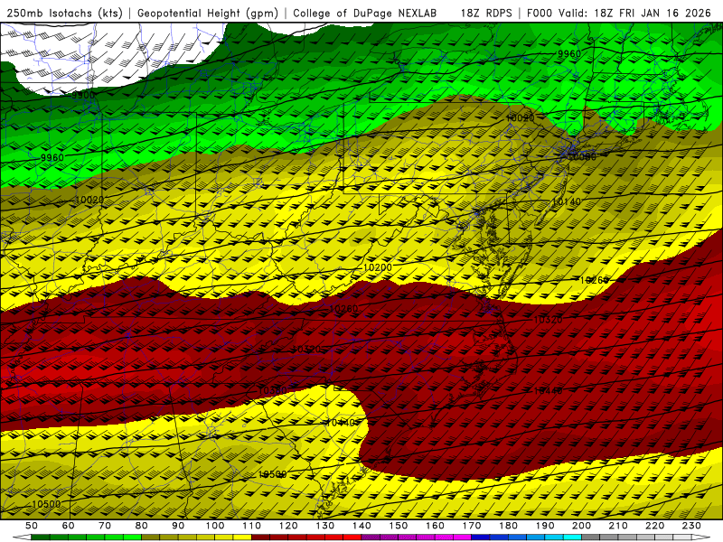The image size is (723, 542).
Task: Click the color bar's 120 kt label
Action: 288,526
